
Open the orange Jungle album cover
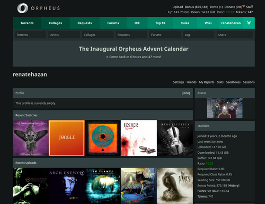pos(67,138)
